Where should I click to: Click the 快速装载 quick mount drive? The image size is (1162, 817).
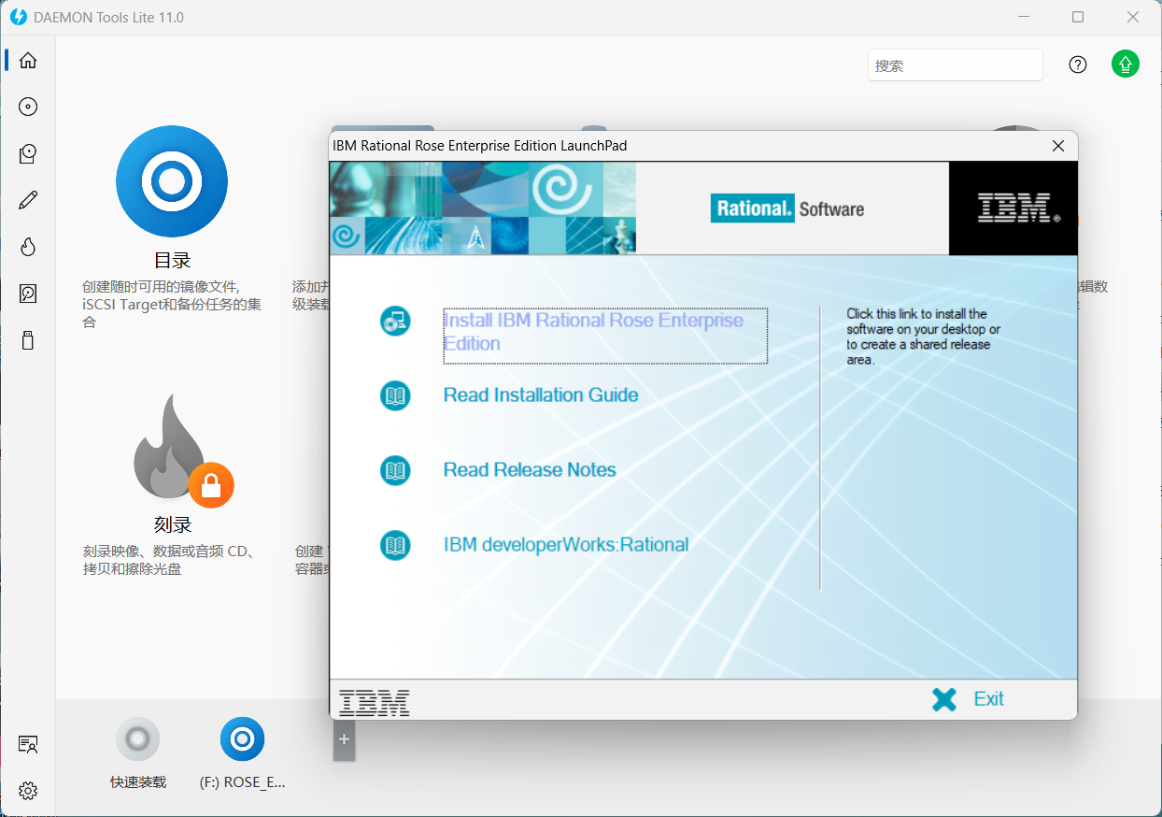tap(137, 739)
